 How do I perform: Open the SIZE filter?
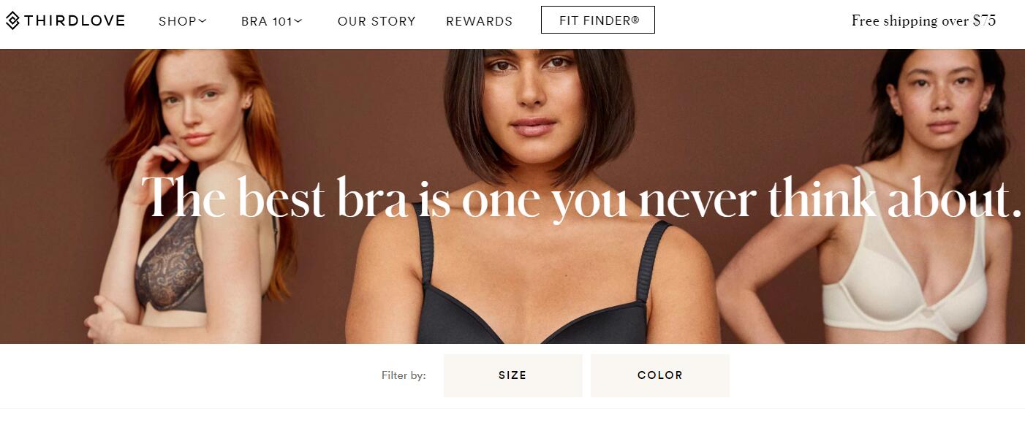[x=512, y=375]
